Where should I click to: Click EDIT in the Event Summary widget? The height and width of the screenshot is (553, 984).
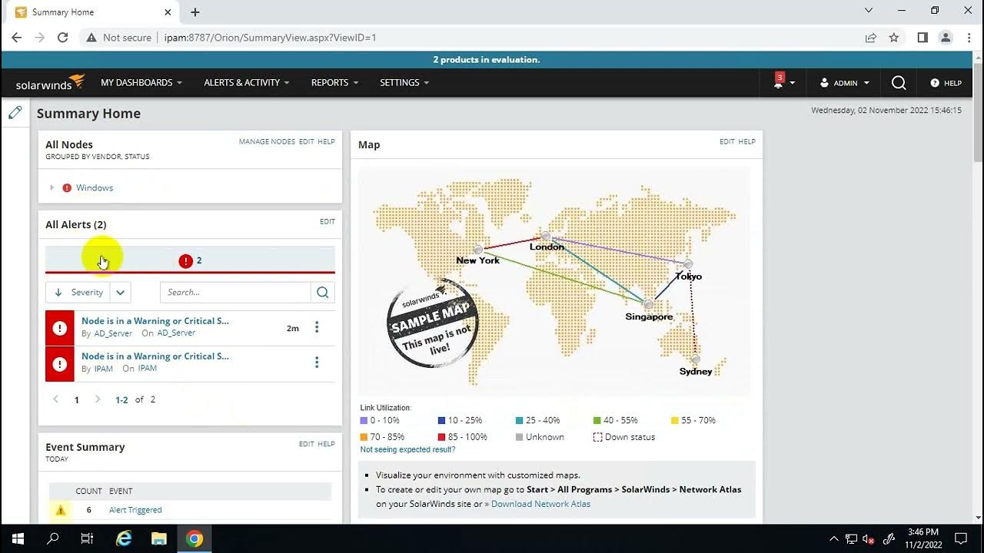point(306,444)
